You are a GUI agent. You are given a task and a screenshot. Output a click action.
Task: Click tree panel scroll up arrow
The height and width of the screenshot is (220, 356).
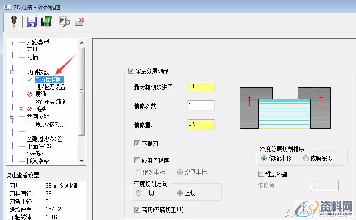82,42
